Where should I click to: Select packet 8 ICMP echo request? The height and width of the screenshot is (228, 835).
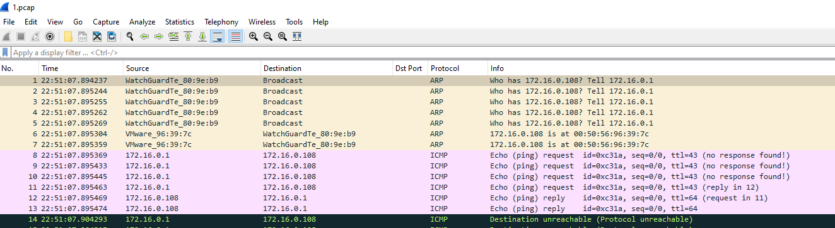click(x=418, y=155)
